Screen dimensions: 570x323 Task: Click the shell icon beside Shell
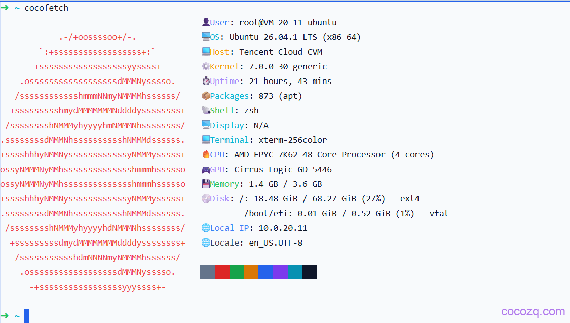[x=206, y=110]
